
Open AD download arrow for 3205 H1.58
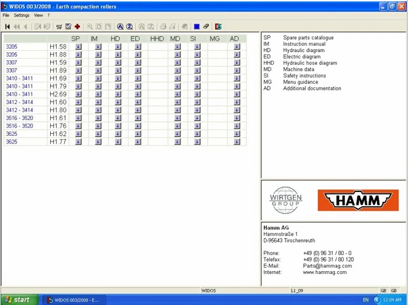237,47
